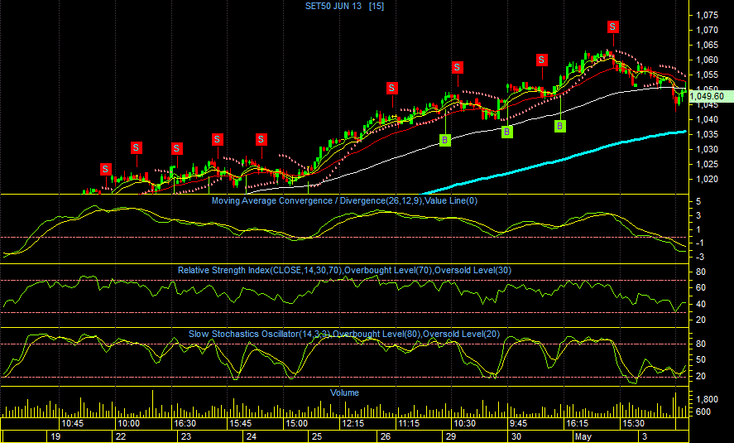Select the date label 29
Viewport: 734px width, 443px height.
coord(451,436)
